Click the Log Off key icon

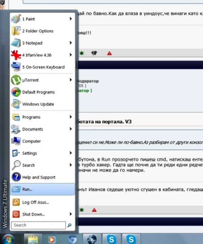click(x=16, y=202)
